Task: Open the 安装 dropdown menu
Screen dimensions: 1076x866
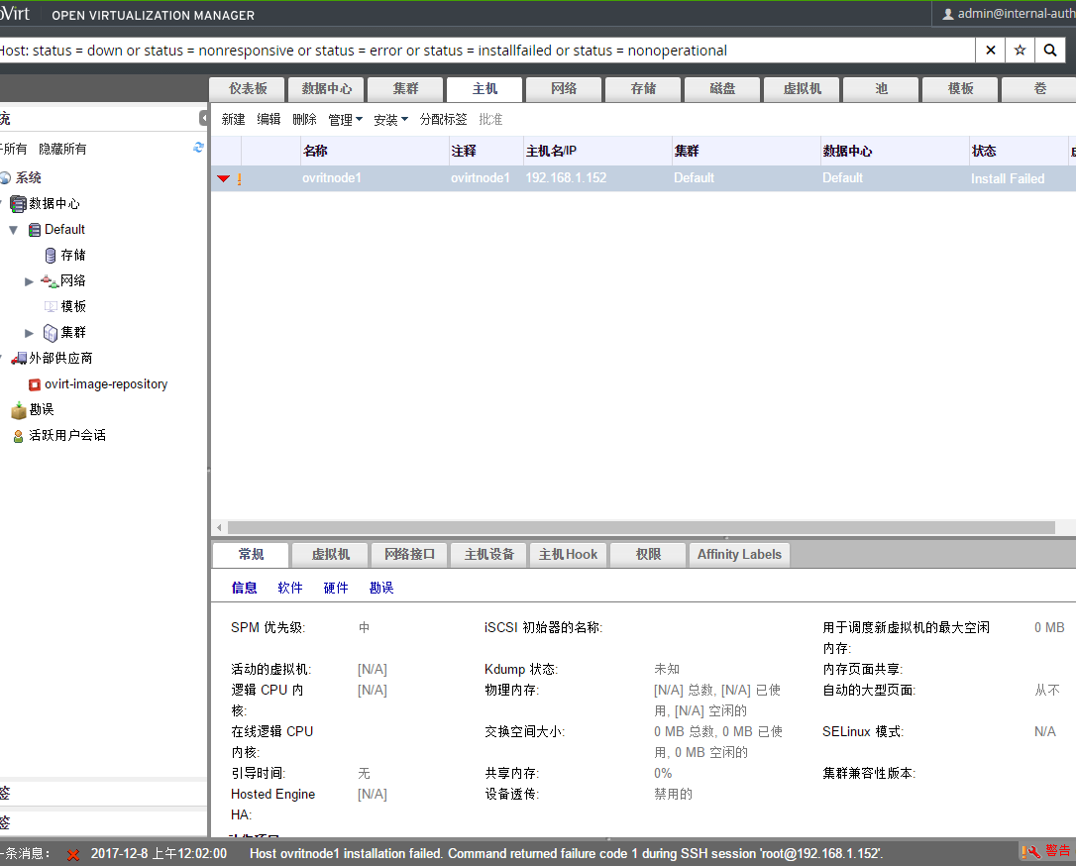Action: coord(390,120)
